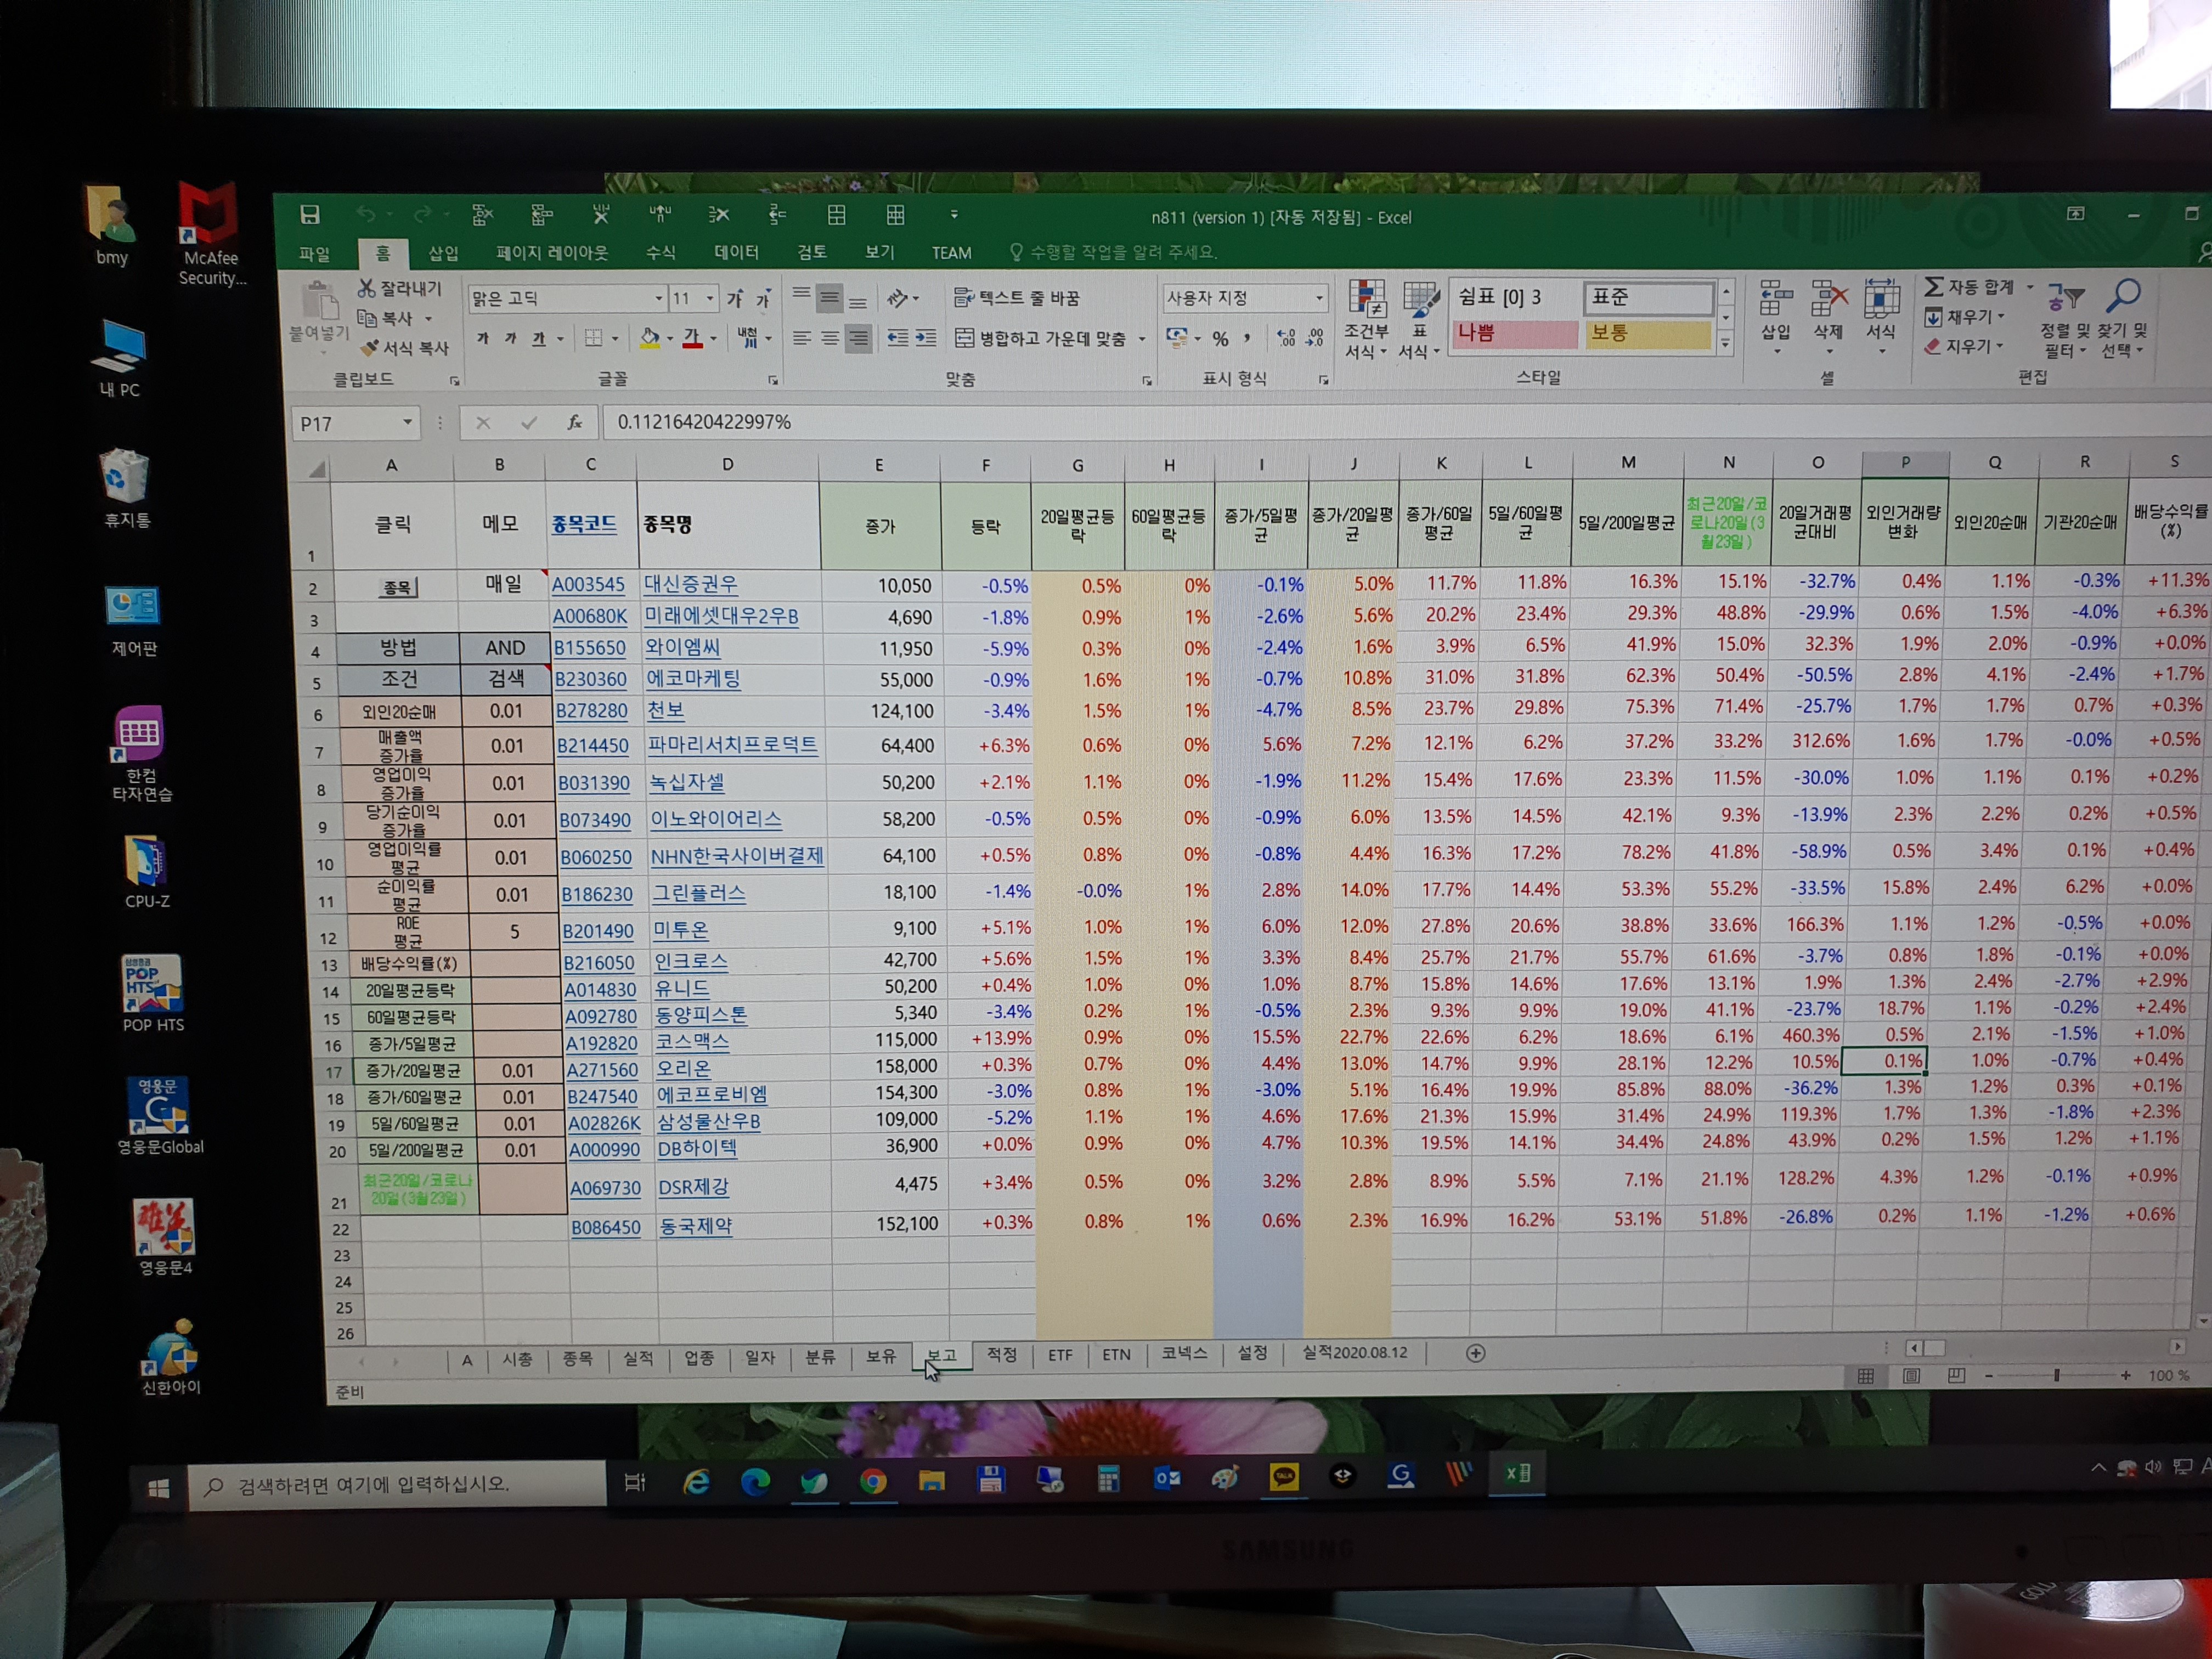Expand the 복사 copy options arrow
The image size is (2212, 1659).
tap(429, 319)
